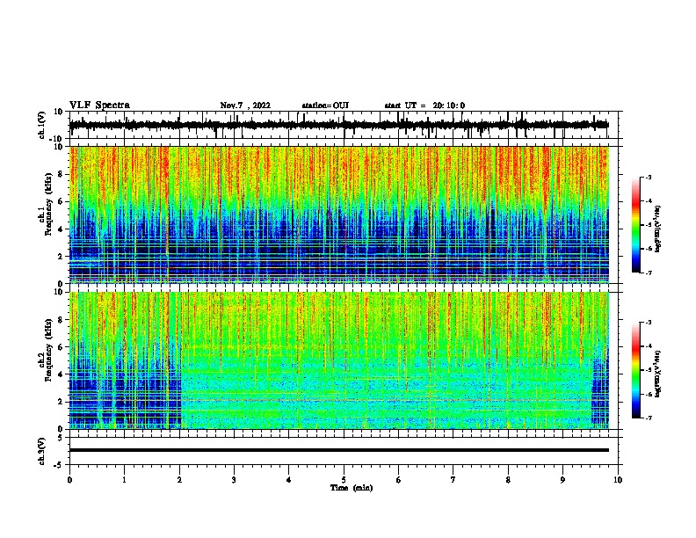Click inside the ch.1 spectrogram plot

pos(338,214)
